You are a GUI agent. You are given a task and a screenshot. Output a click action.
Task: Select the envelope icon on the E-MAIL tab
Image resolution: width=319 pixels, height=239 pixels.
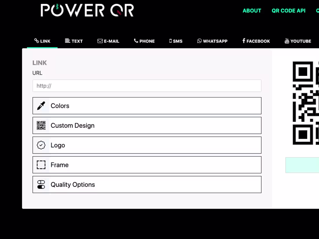(x=100, y=41)
